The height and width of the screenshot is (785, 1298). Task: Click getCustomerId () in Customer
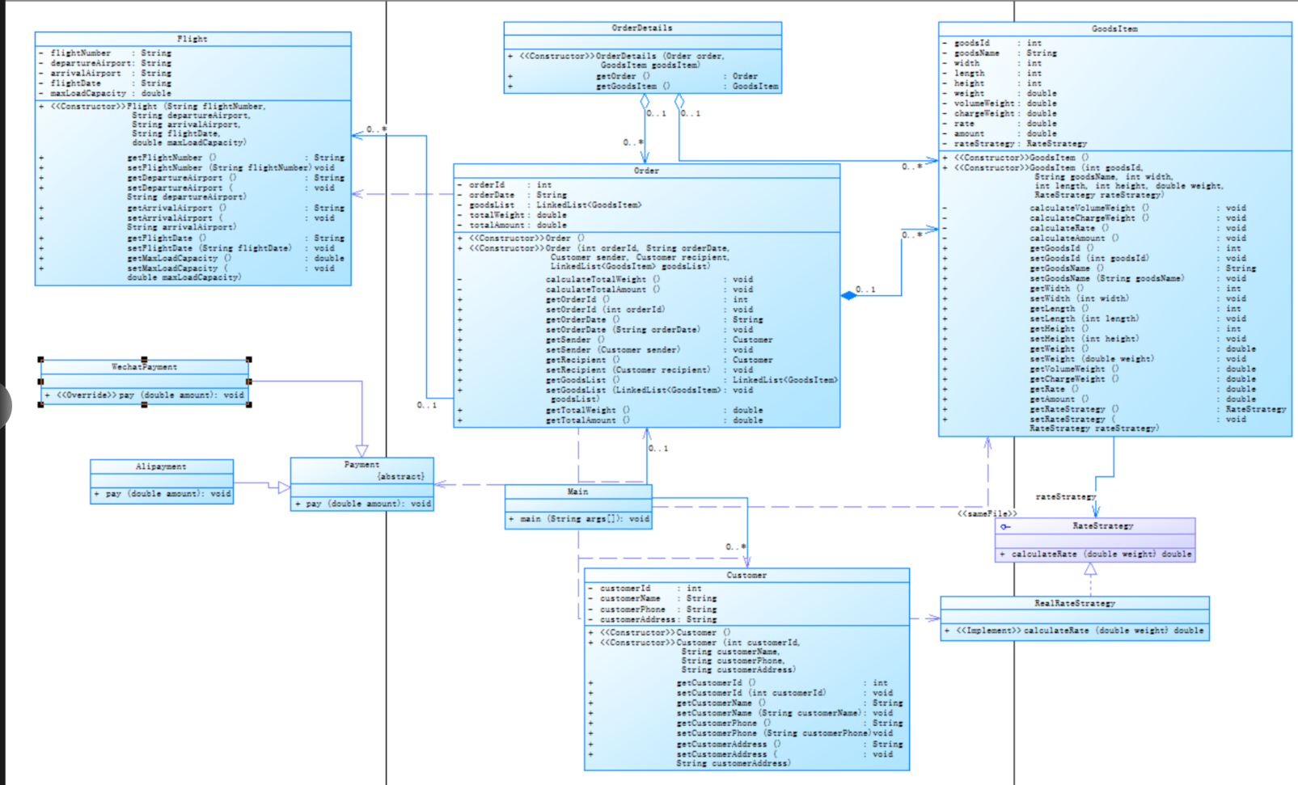tap(717, 683)
